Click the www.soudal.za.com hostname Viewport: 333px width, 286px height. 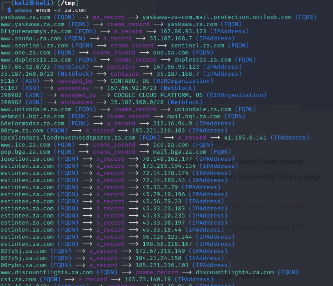[31, 38]
